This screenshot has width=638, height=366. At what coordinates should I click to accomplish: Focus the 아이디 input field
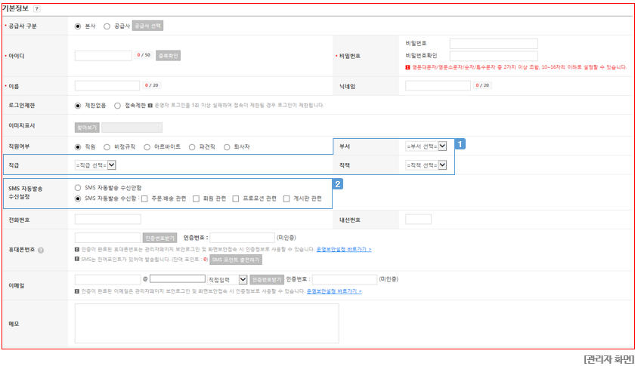[x=104, y=56]
